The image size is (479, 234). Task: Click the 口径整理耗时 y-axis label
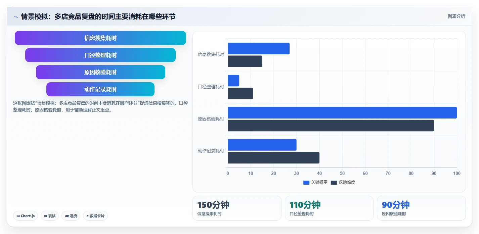[211, 87]
